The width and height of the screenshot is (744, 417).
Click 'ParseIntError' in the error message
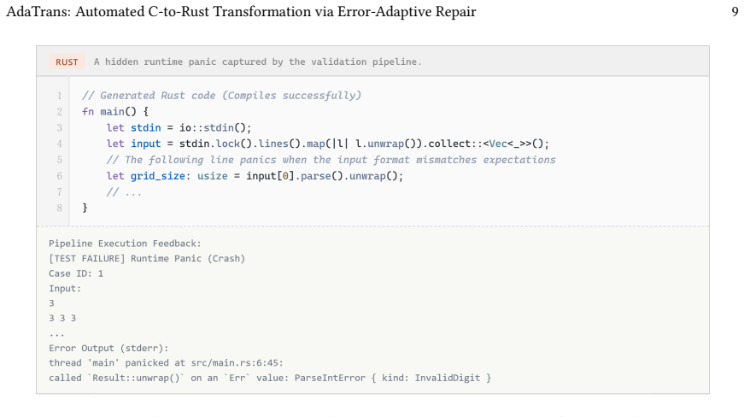pyautogui.click(x=330, y=378)
